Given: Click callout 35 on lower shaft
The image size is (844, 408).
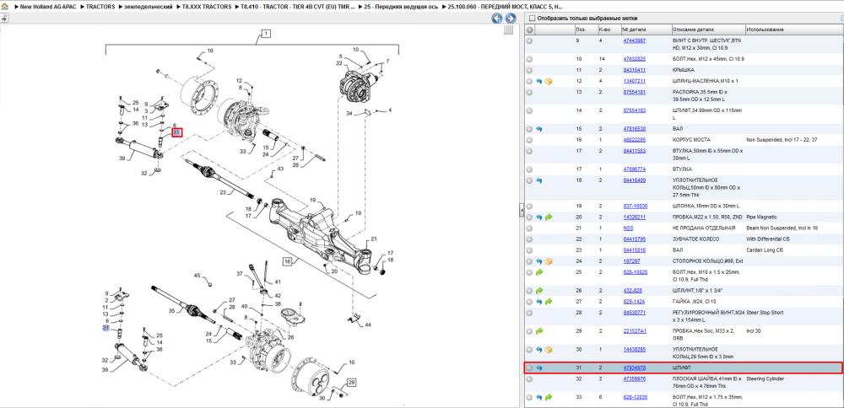Looking at the screenshot, I should click(171, 311).
